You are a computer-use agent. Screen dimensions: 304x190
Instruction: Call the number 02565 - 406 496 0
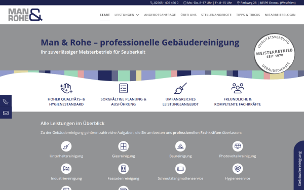[x=166, y=3]
